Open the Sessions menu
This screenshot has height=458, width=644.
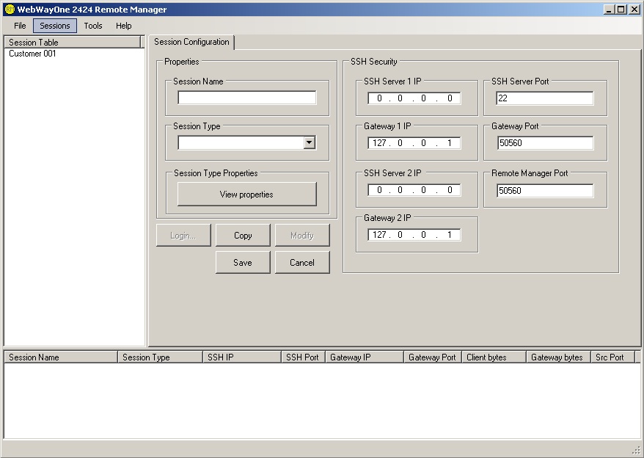(x=55, y=26)
